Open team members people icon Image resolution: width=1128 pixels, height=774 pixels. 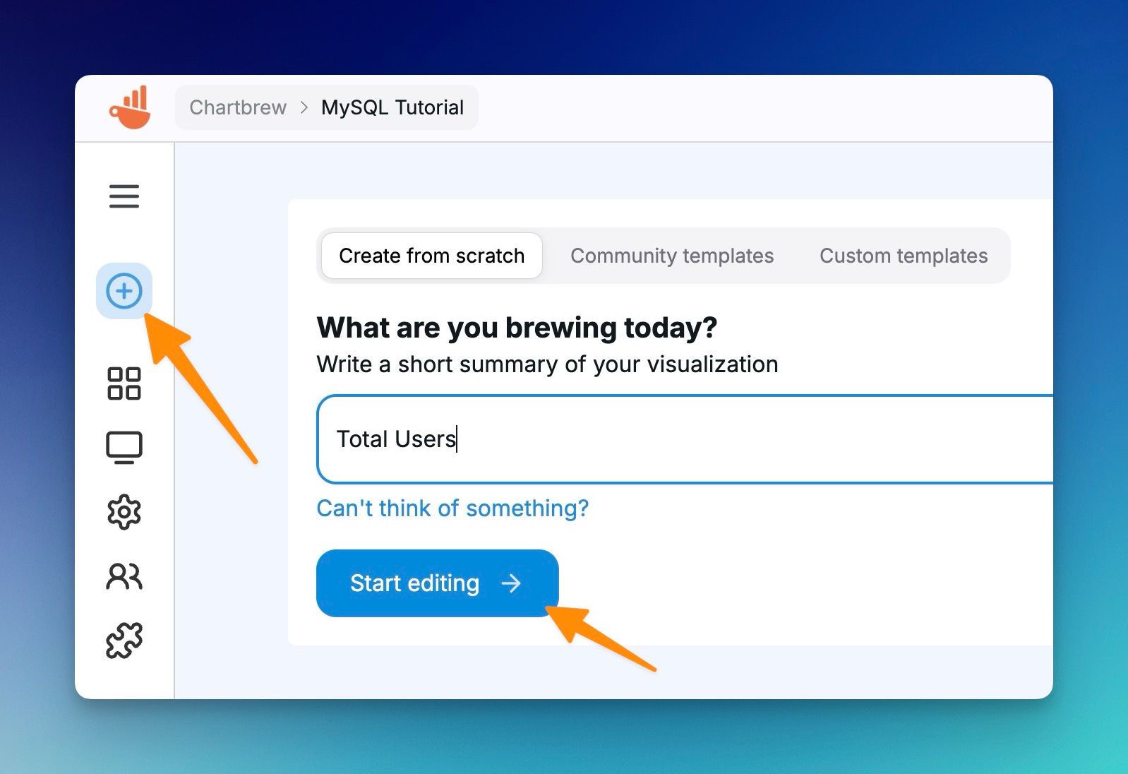click(x=124, y=576)
